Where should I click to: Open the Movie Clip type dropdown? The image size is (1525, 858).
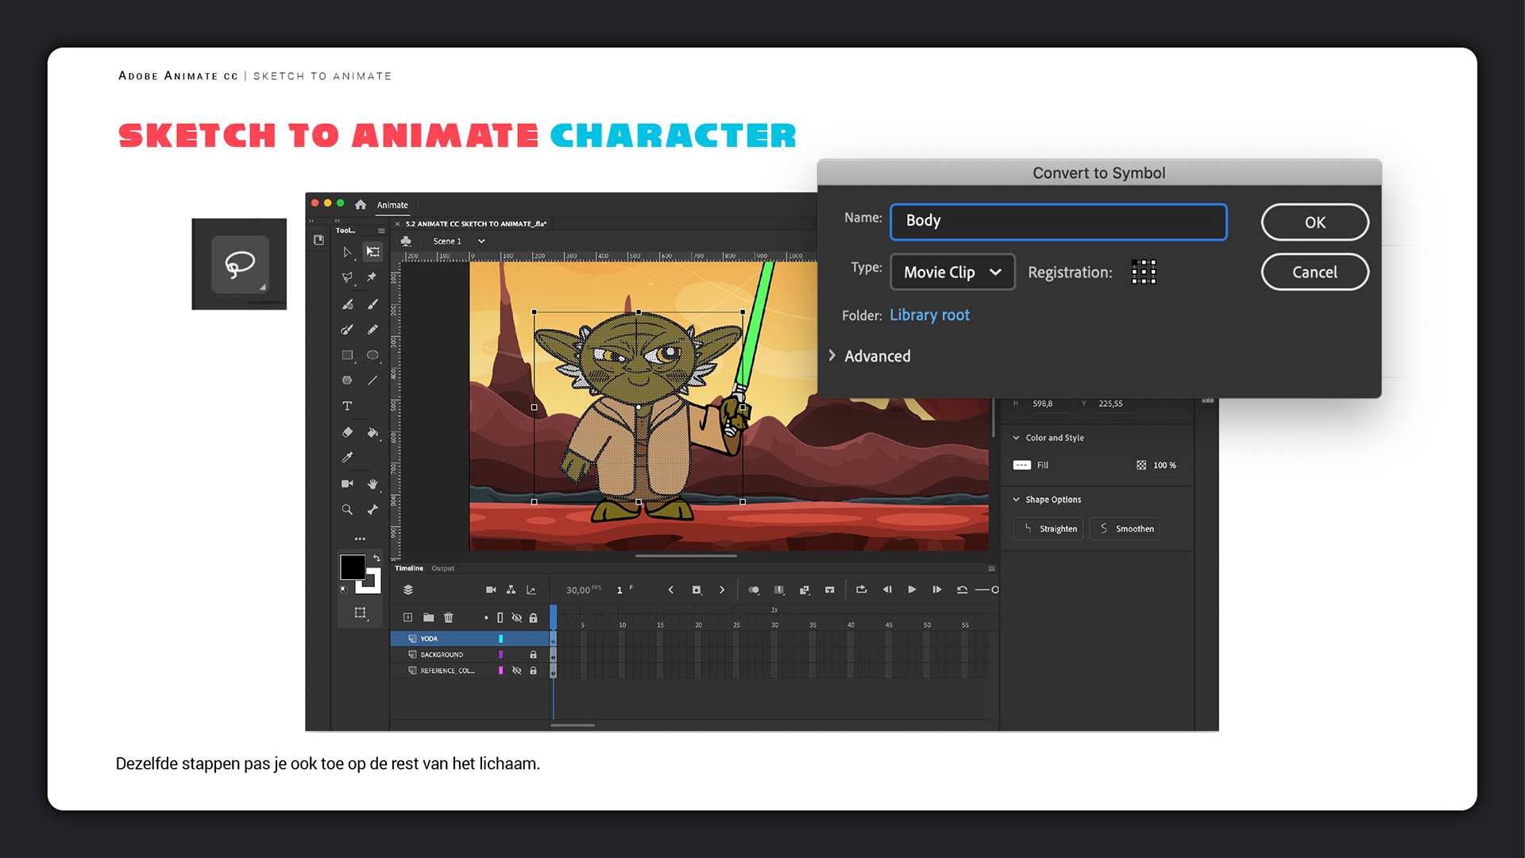click(952, 272)
